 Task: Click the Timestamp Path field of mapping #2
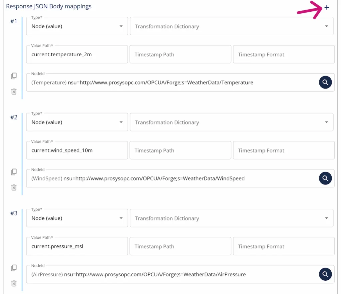pyautogui.click(x=180, y=150)
